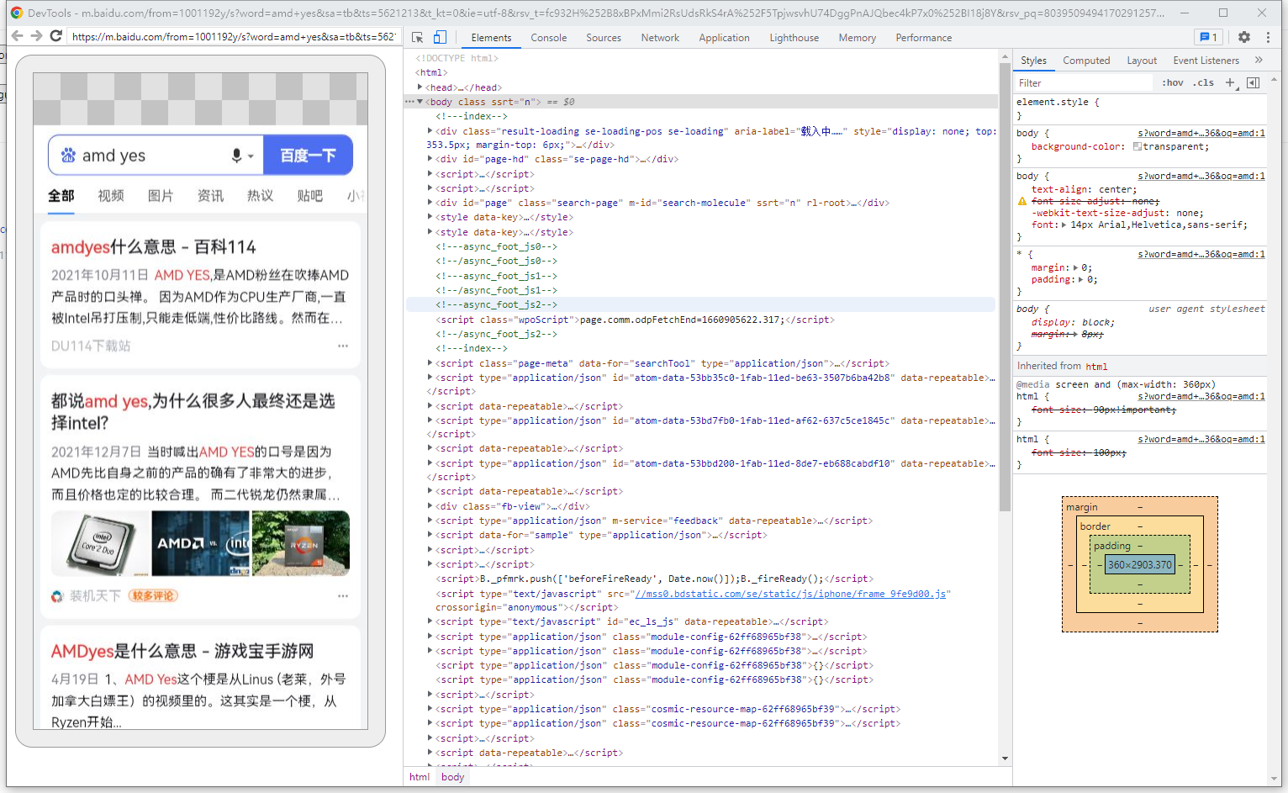Select the 资讯 results tab
This screenshot has height=793, width=1288.
click(210, 196)
